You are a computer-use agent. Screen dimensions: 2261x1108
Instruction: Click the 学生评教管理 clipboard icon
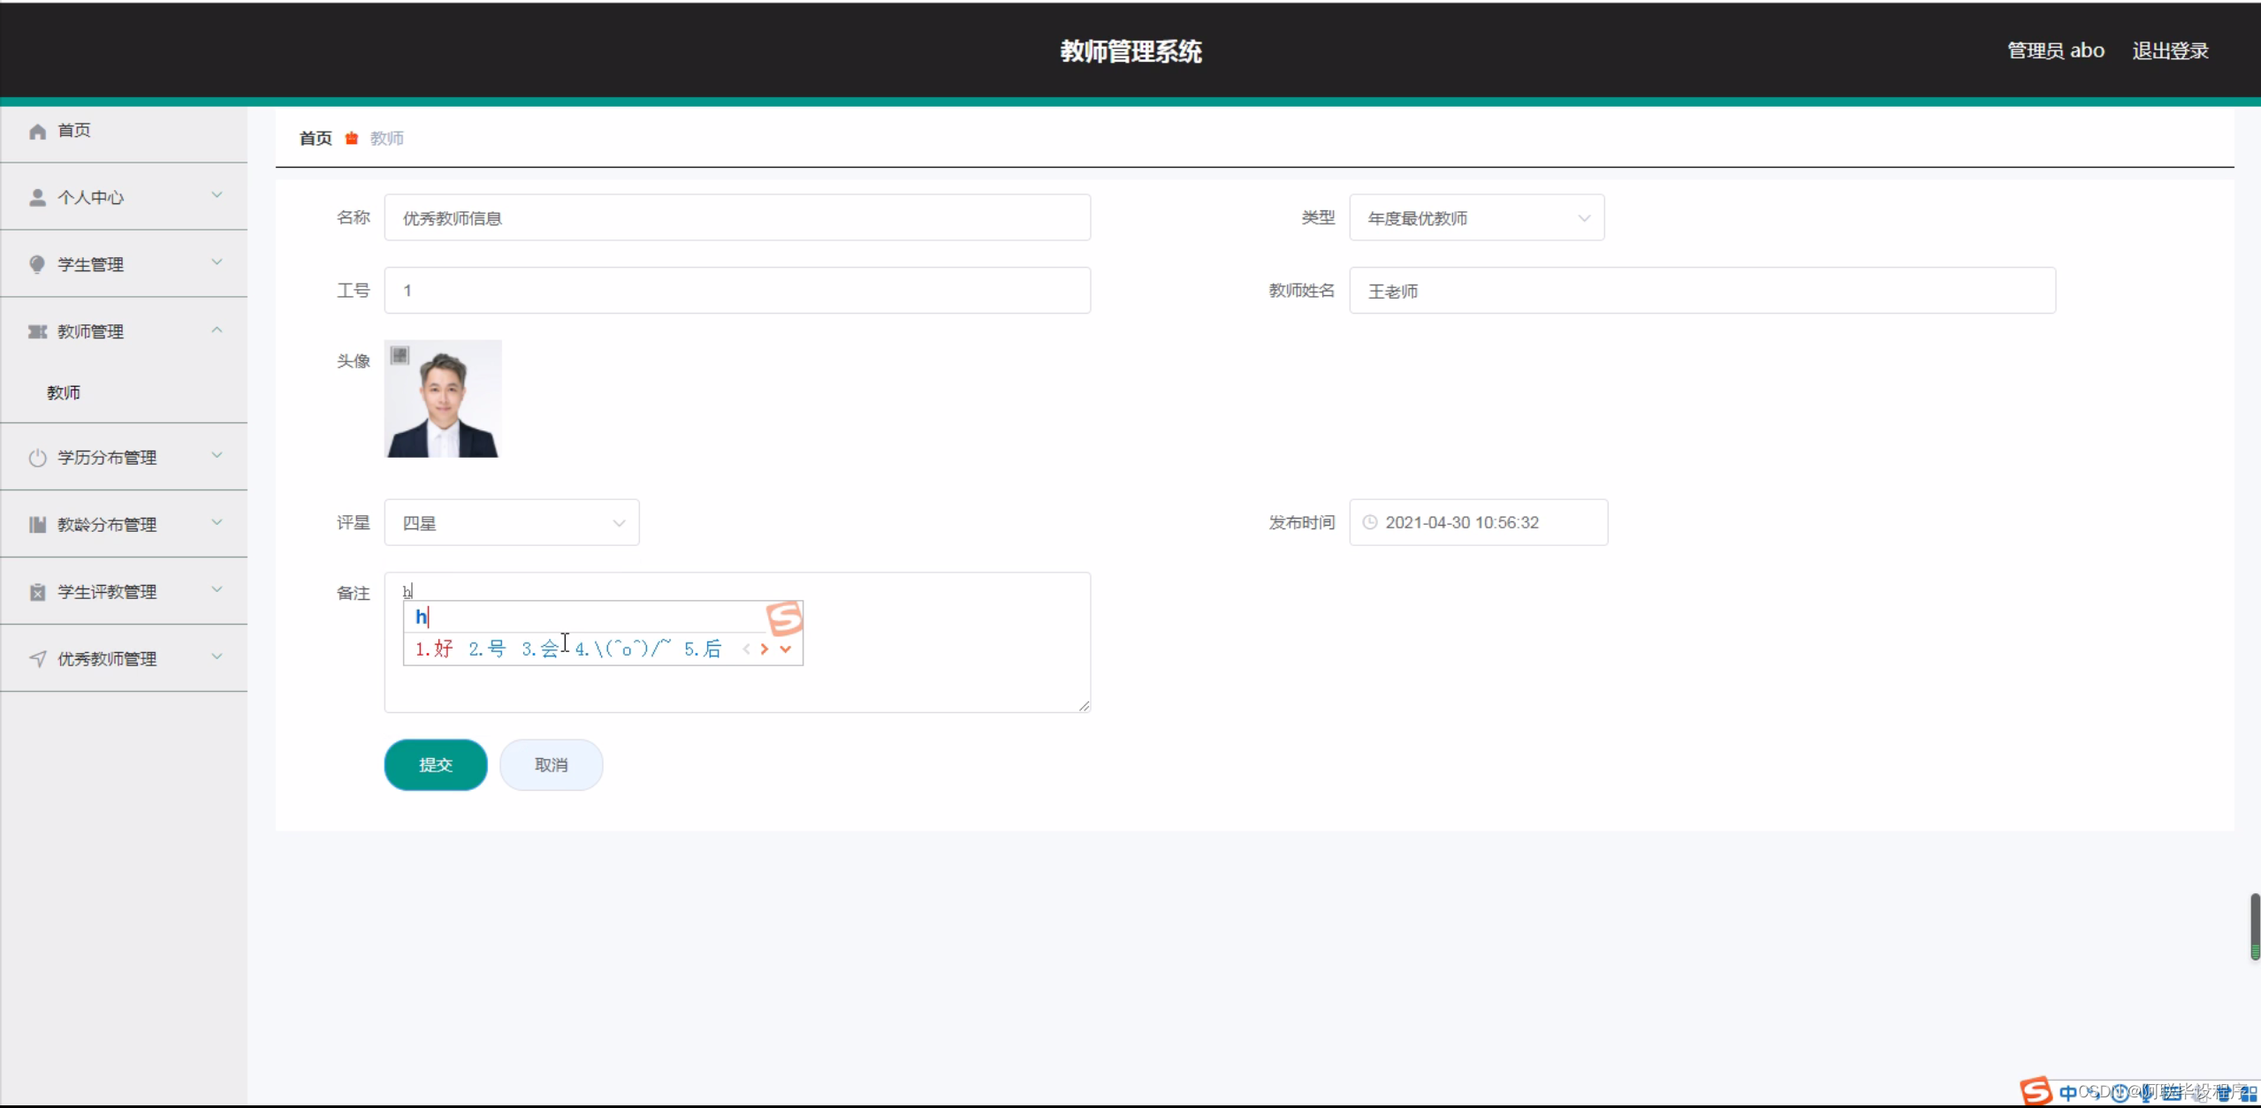click(37, 592)
